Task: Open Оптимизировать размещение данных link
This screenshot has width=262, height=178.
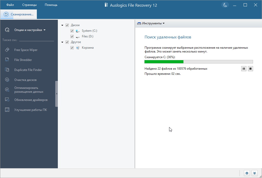Action: pos(29,90)
